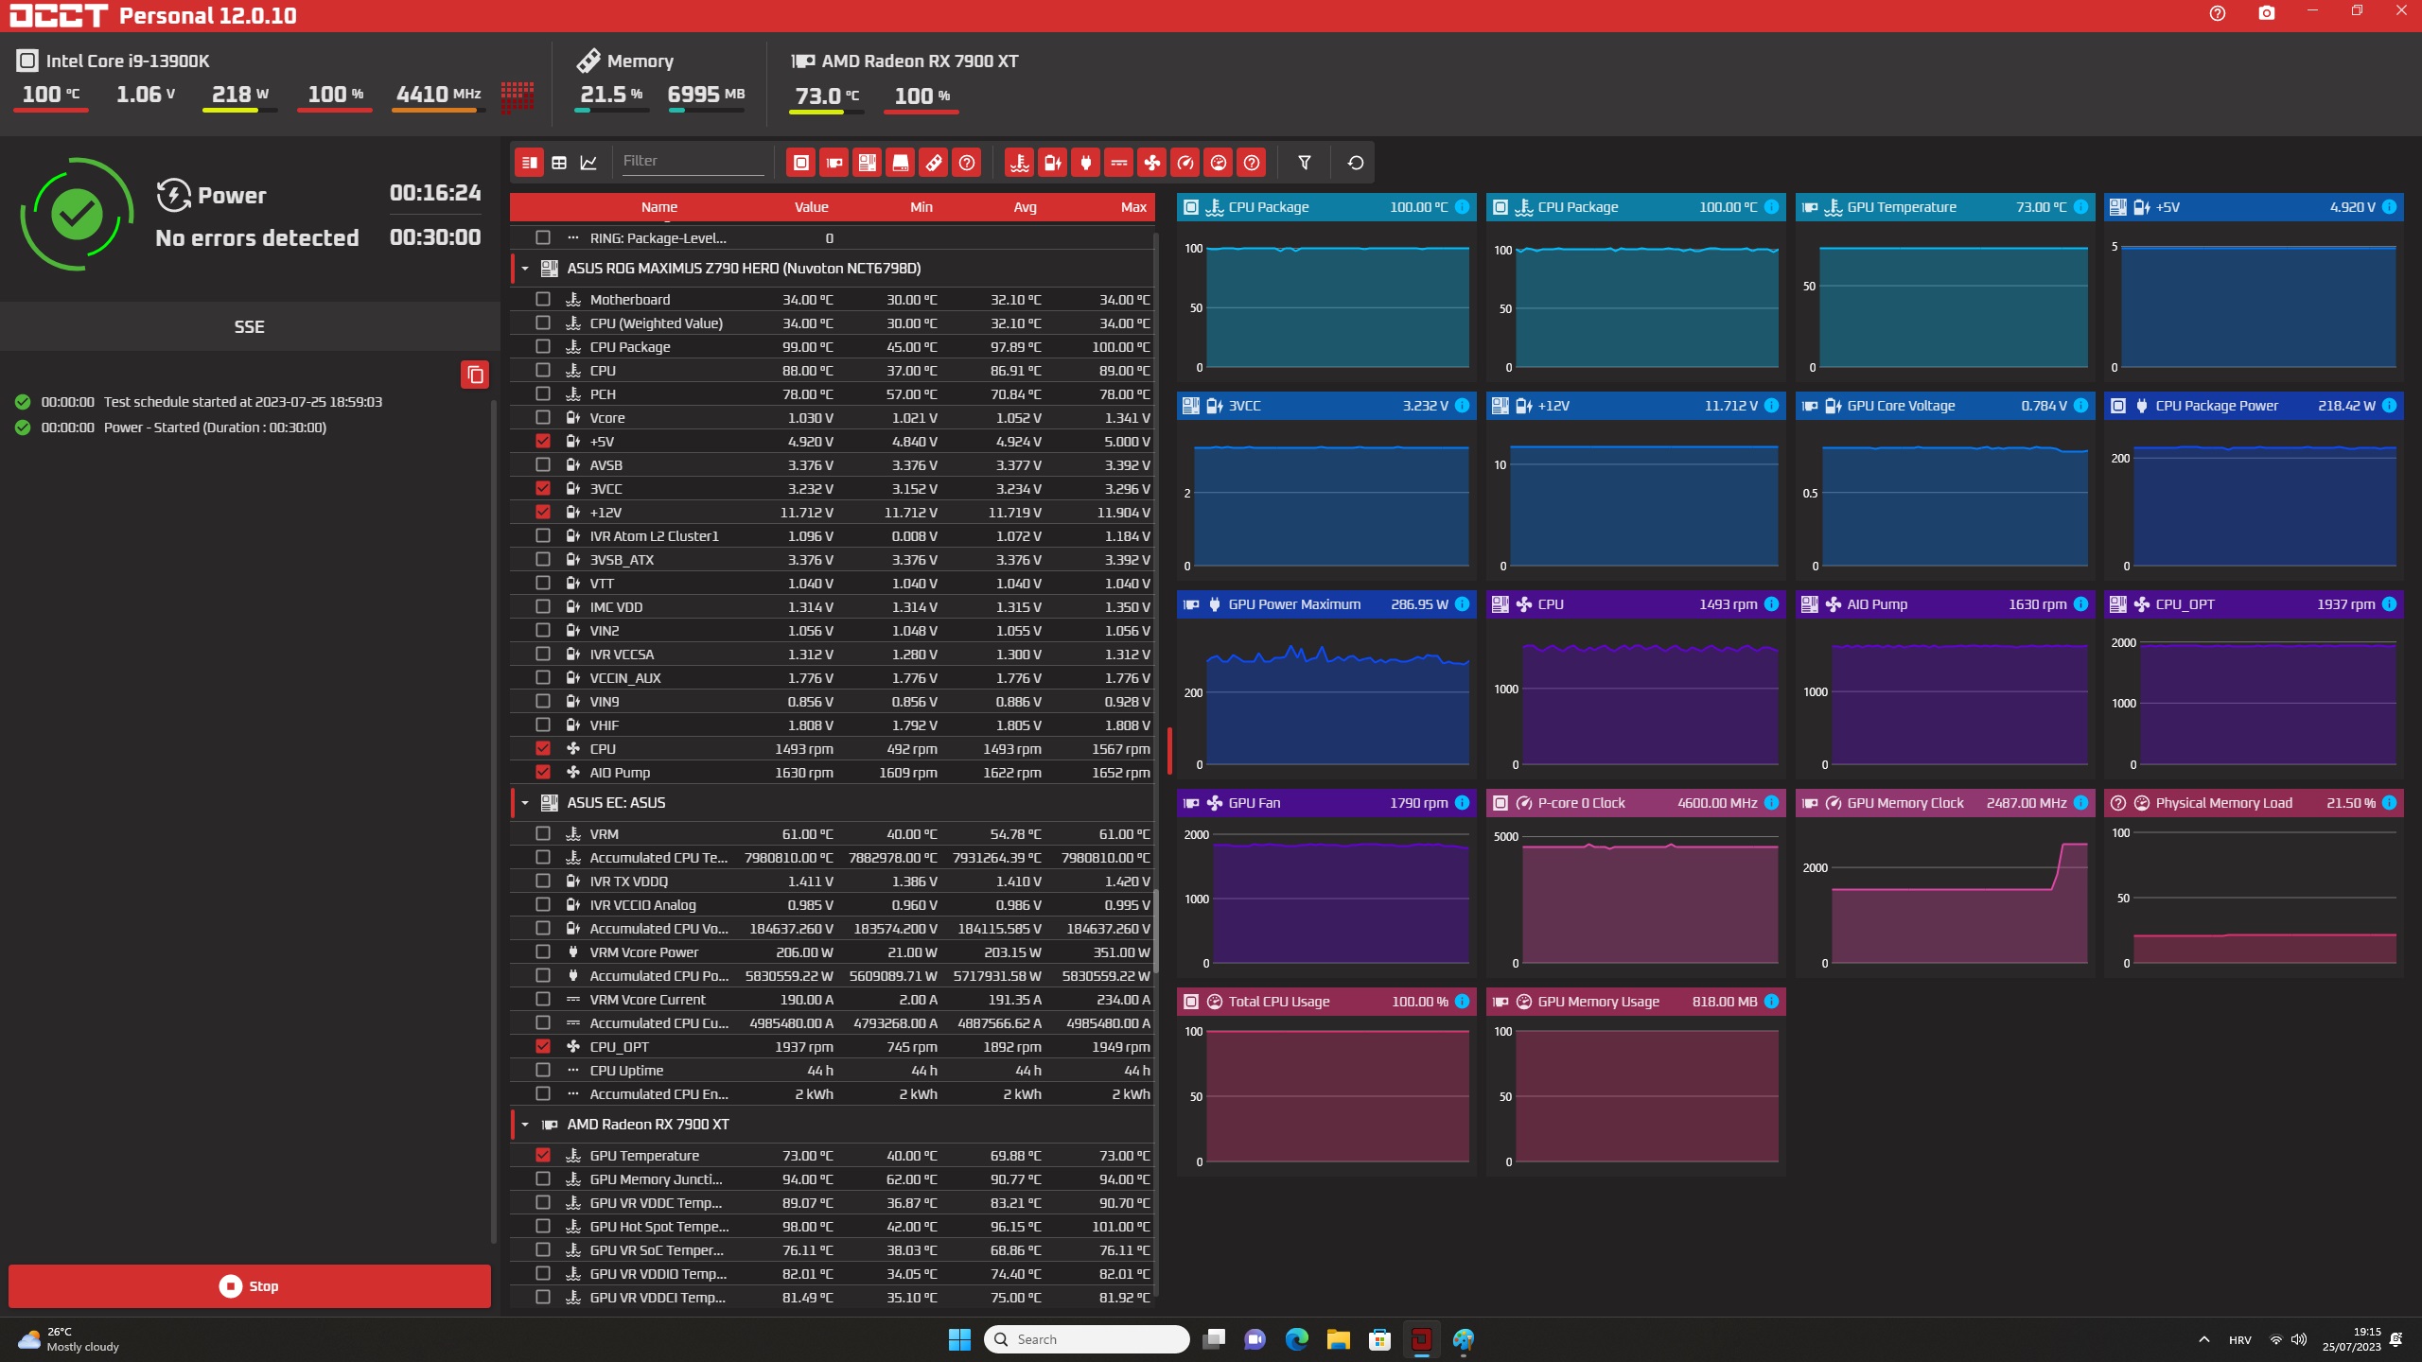Click the test log panel scrollbar
The height and width of the screenshot is (1362, 2422).
point(494,821)
